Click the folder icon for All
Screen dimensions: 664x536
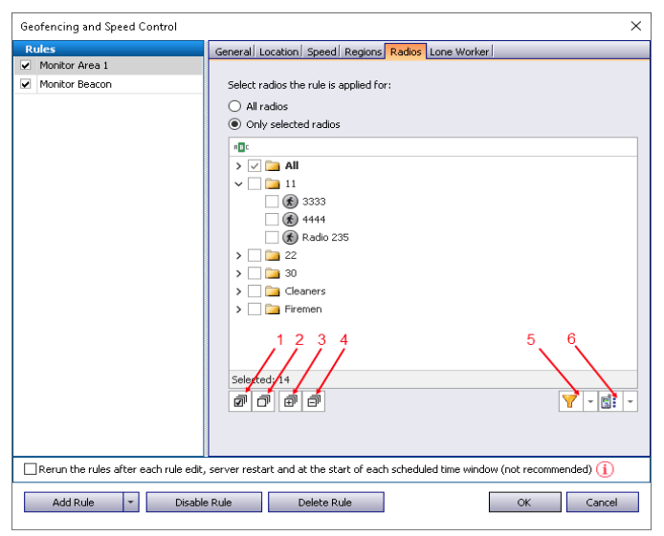coord(273,165)
